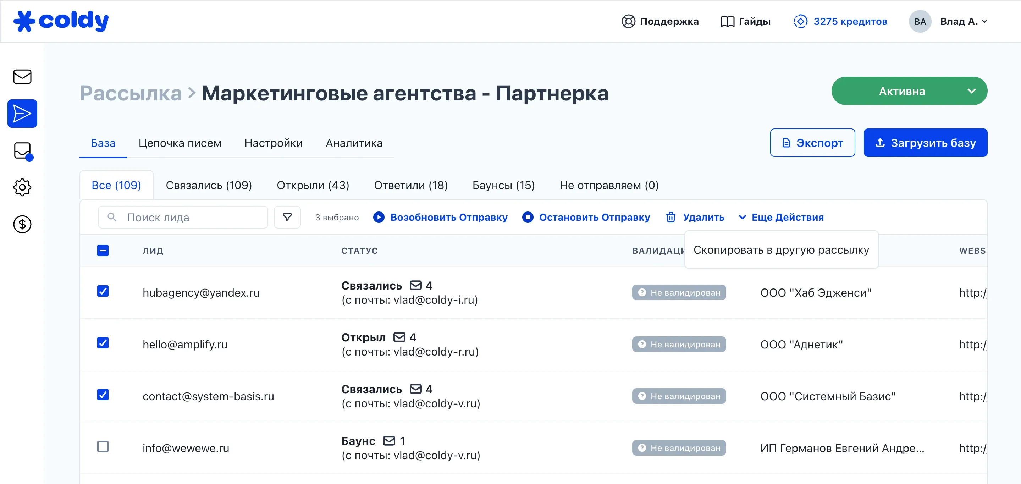Image resolution: width=1021 pixels, height=484 pixels.
Task: Click the filter funnel icon
Action: pyautogui.click(x=287, y=217)
